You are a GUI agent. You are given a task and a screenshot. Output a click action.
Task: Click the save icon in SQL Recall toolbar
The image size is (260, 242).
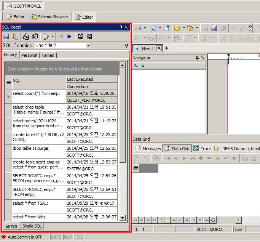[6, 37]
